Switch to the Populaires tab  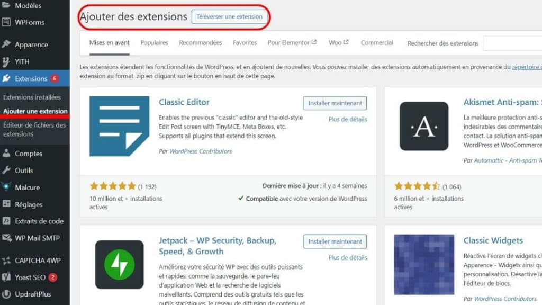(x=154, y=42)
